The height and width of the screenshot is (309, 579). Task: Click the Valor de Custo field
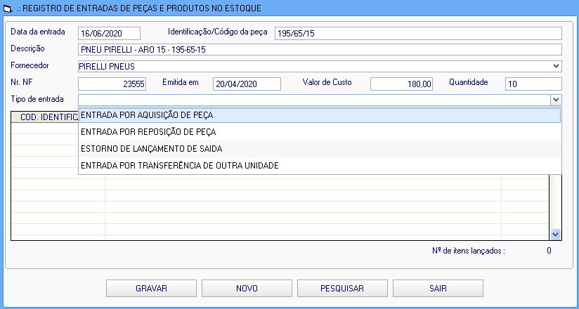[401, 84]
